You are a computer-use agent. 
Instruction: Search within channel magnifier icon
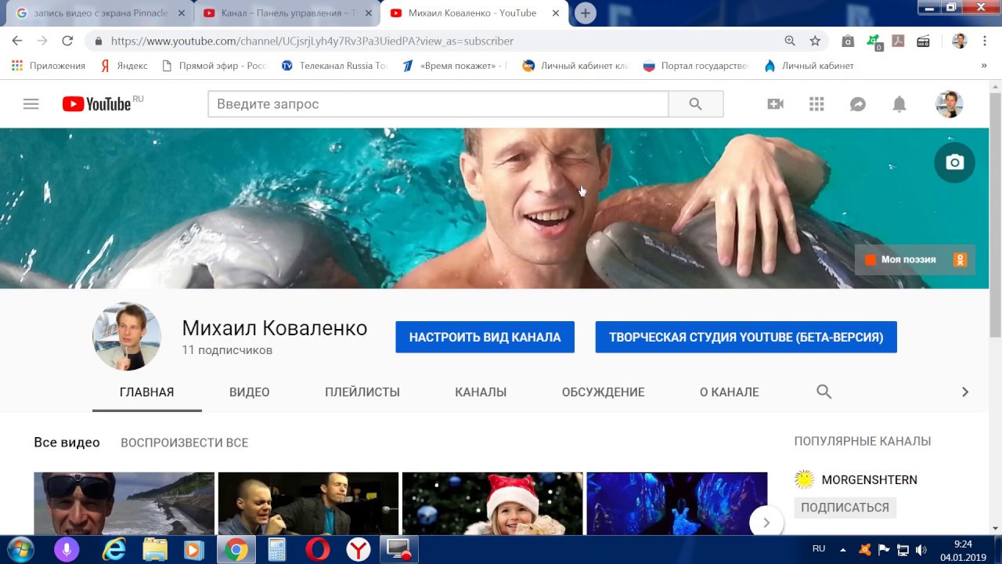point(824,392)
